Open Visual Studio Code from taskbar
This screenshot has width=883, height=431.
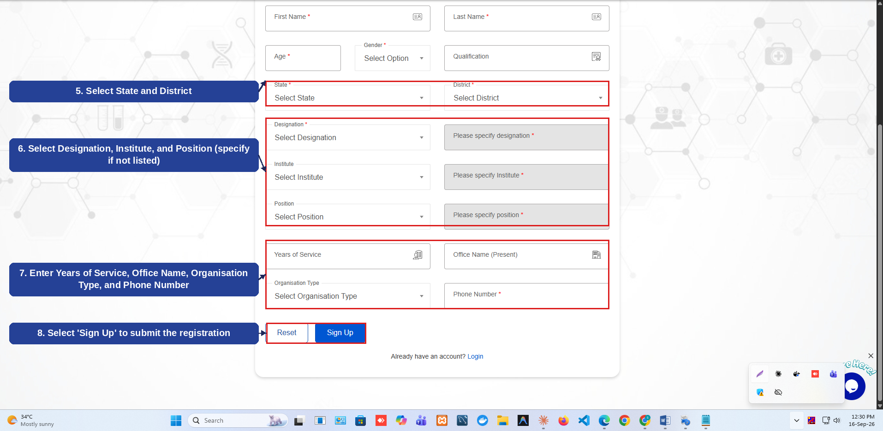tap(584, 420)
